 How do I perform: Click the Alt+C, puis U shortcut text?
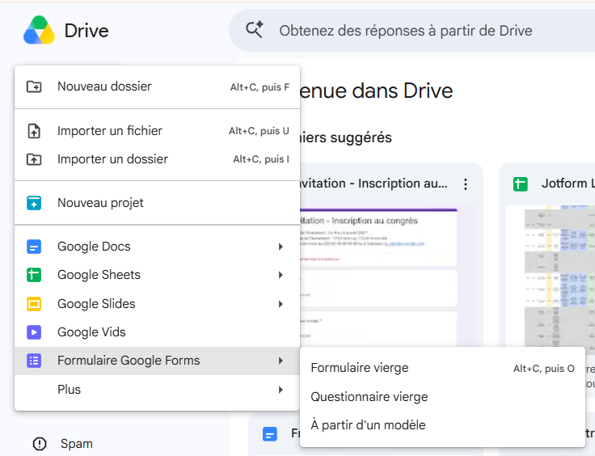pos(260,131)
